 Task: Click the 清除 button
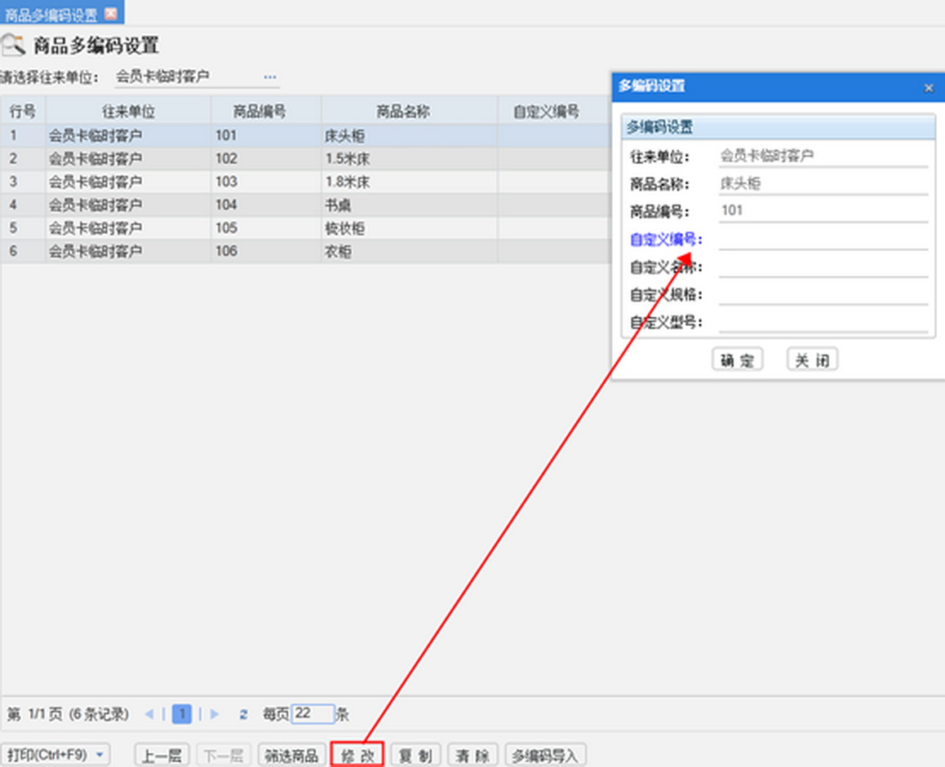pos(472,756)
